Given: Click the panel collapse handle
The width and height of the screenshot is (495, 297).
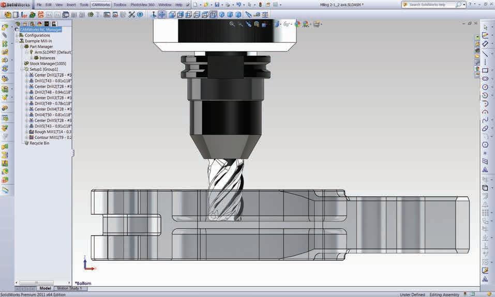Looking at the screenshot, I should coord(73,153).
